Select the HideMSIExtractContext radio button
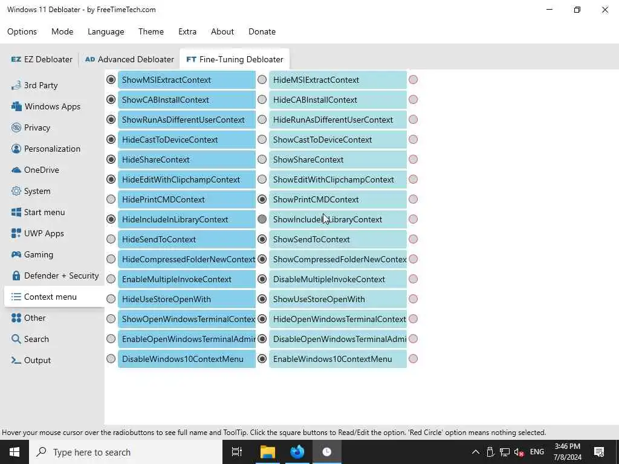 [262, 80]
